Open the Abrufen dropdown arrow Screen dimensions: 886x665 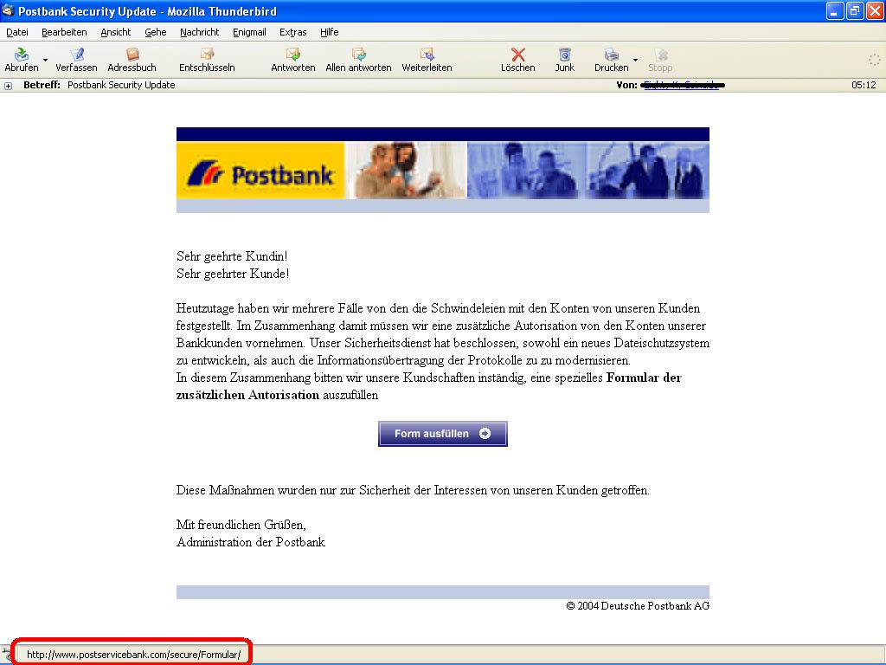(x=46, y=60)
